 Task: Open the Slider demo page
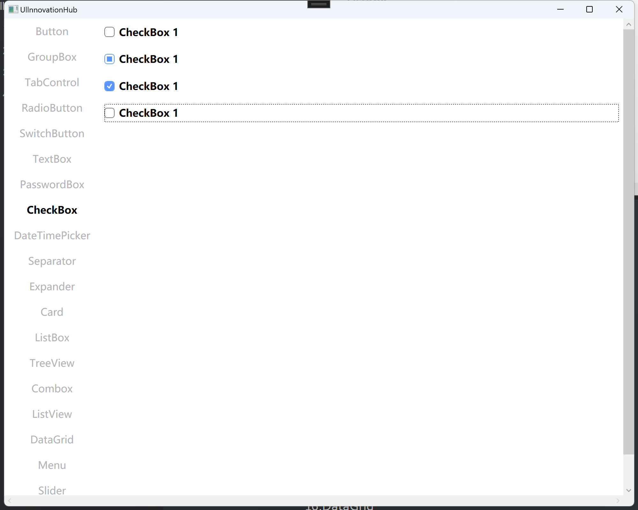point(52,490)
